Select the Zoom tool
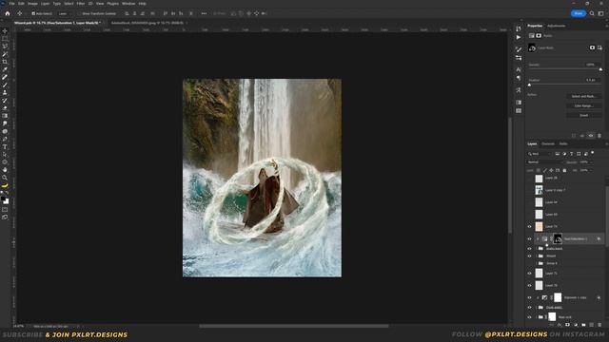609x342 pixels. click(x=5, y=178)
